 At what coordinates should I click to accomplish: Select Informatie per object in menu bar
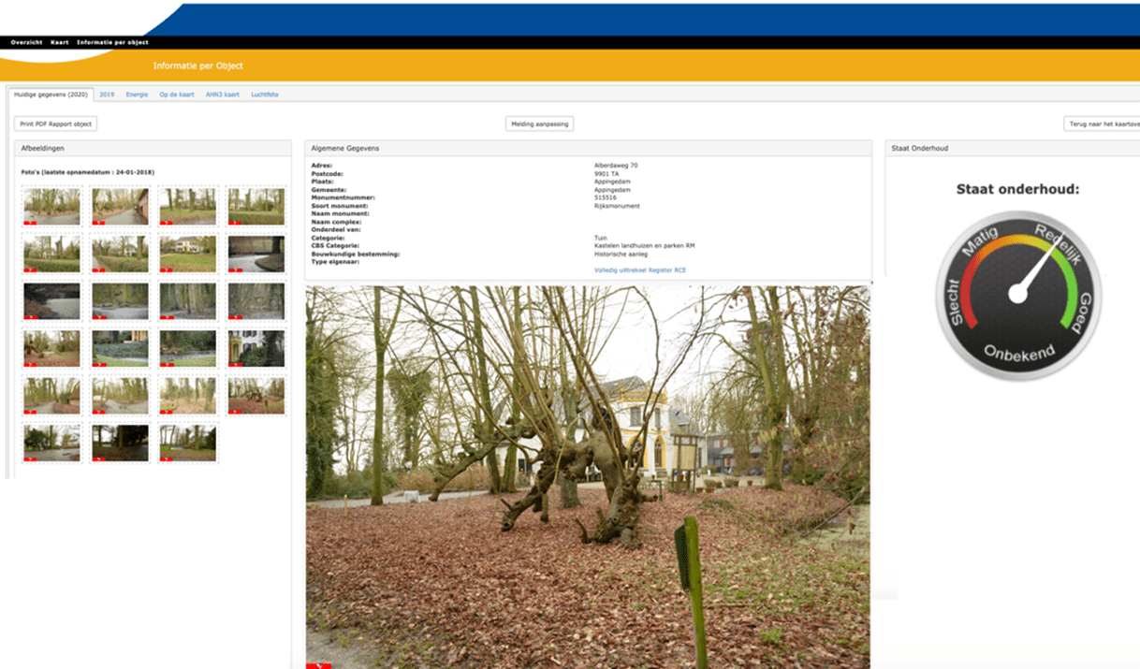112,42
